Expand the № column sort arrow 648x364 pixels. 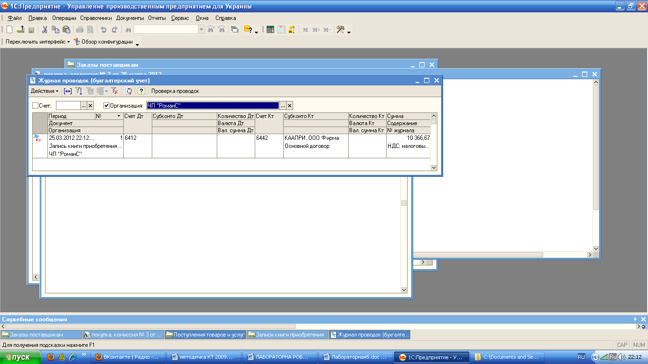coord(119,116)
